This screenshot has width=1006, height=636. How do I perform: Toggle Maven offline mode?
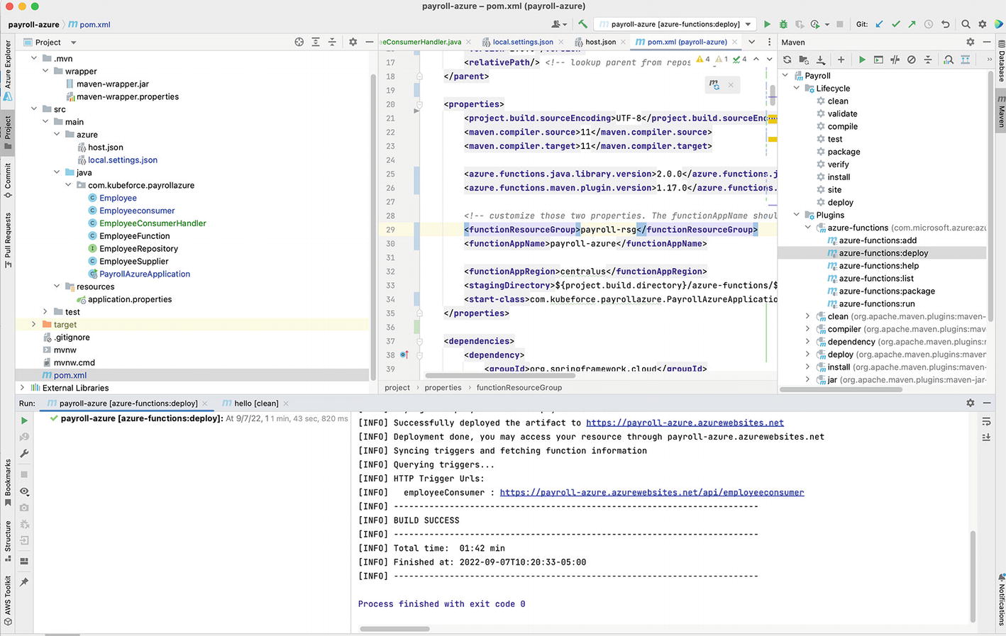point(895,60)
